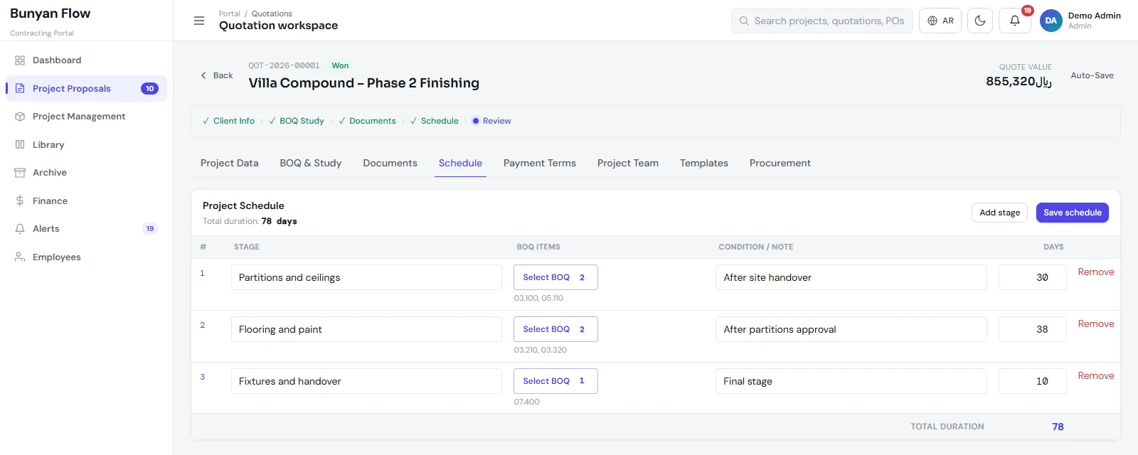Image resolution: width=1138 pixels, height=455 pixels.
Task: Click the Library books icon
Action: (20, 144)
